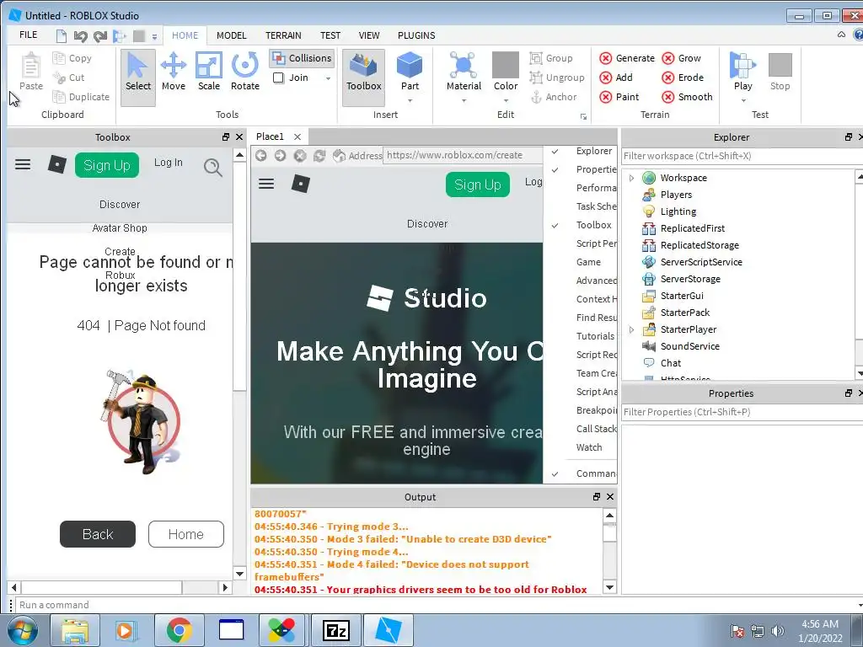
Task: Switch to the TEST ribbon tab
Action: (330, 35)
